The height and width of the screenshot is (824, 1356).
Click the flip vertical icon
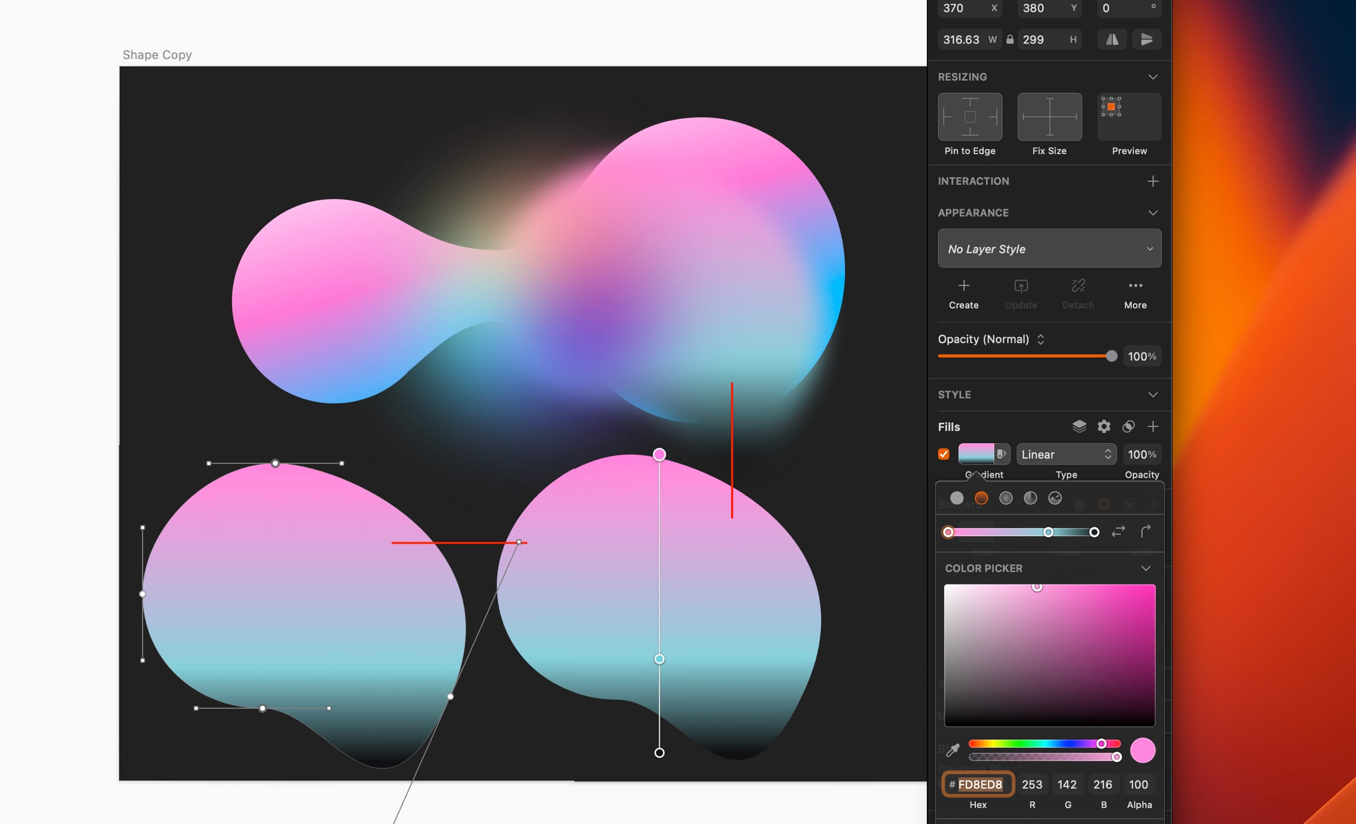(x=1146, y=39)
